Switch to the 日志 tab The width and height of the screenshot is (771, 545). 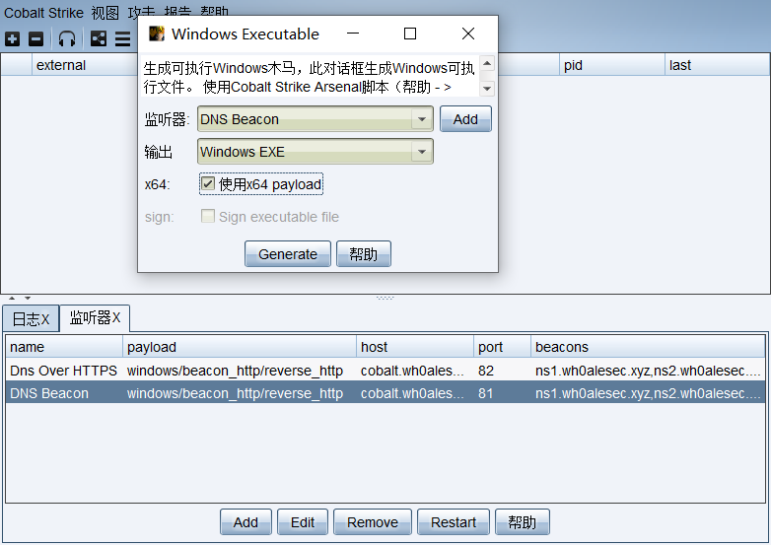(x=31, y=319)
